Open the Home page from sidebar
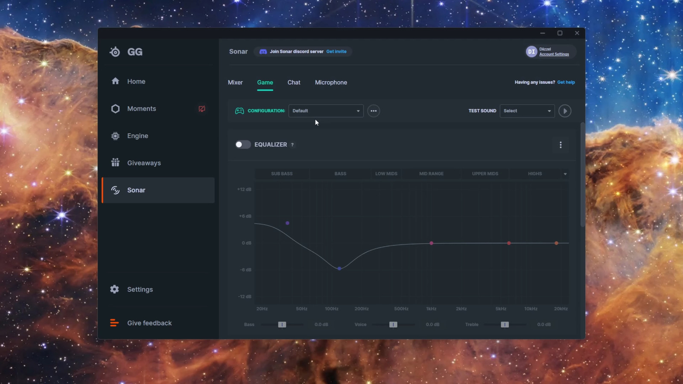The width and height of the screenshot is (683, 384). coord(136,81)
